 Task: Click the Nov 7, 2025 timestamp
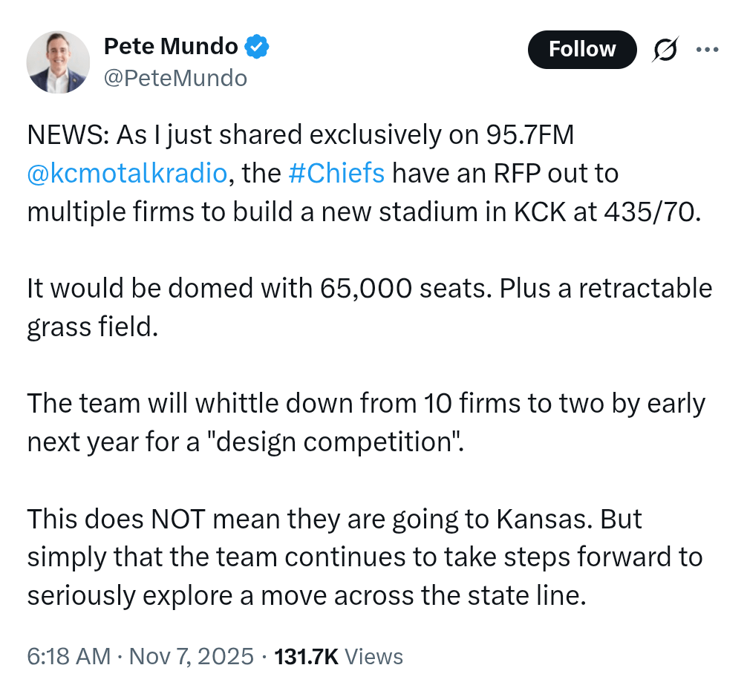192,656
